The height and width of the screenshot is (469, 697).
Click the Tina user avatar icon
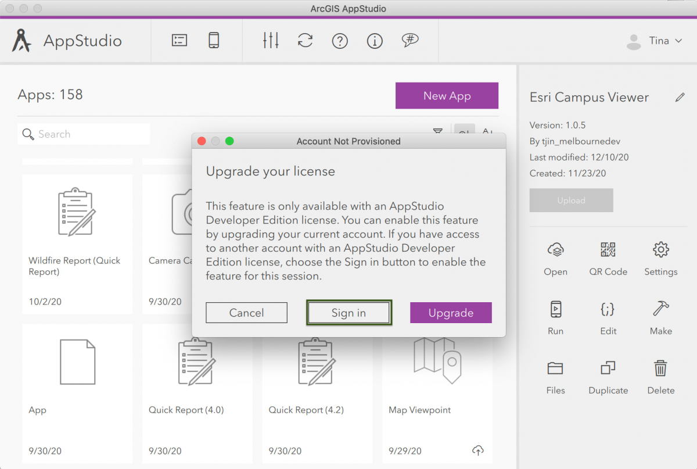(x=633, y=41)
